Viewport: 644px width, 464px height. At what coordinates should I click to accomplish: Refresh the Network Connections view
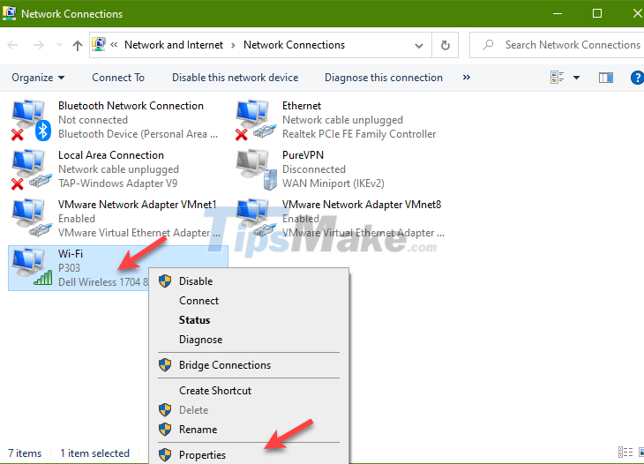tap(446, 45)
